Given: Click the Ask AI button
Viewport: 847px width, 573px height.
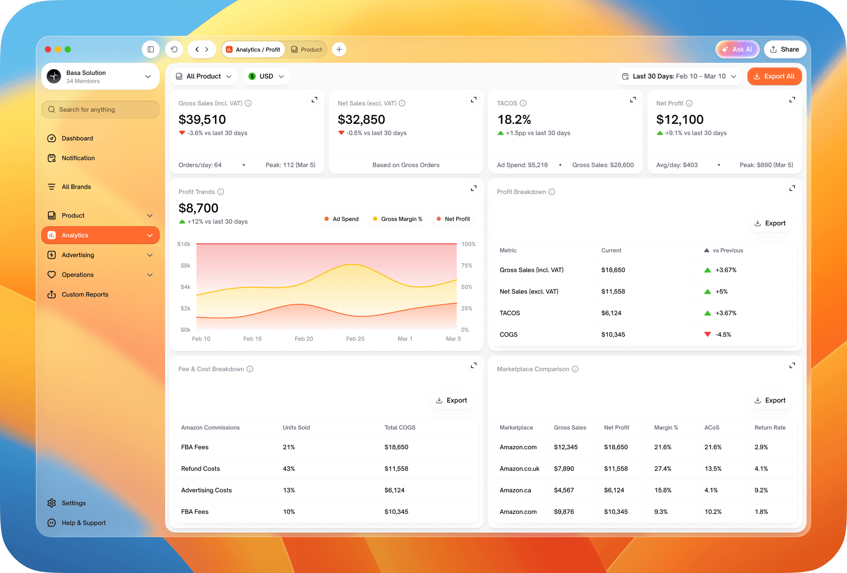Looking at the screenshot, I should tap(737, 49).
